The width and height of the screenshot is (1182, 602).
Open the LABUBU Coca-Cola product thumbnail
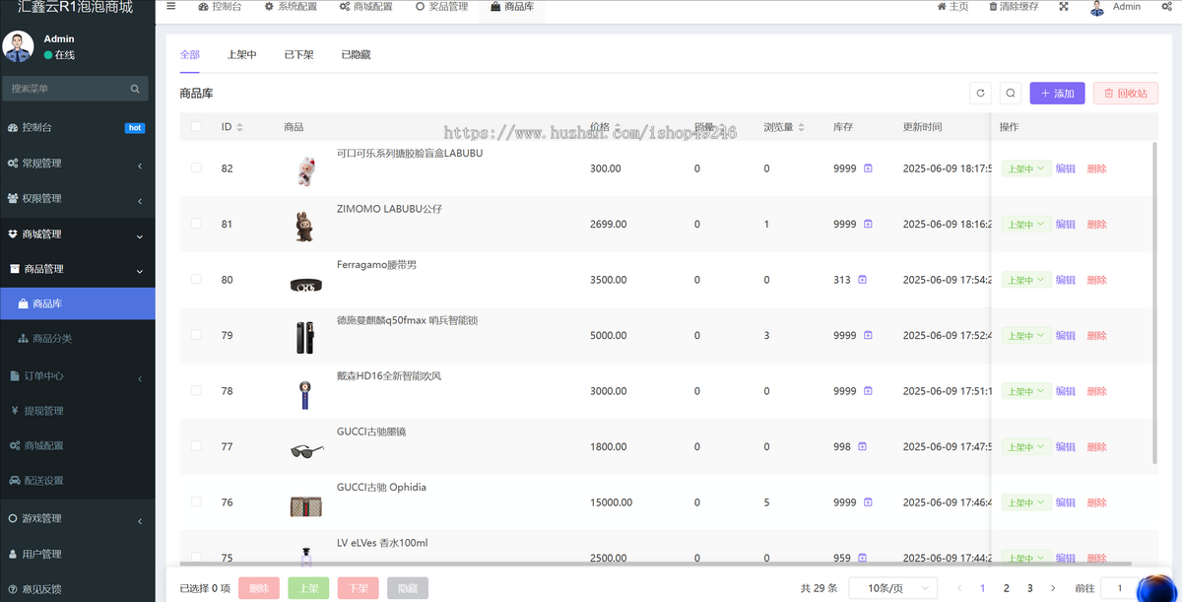[306, 169]
